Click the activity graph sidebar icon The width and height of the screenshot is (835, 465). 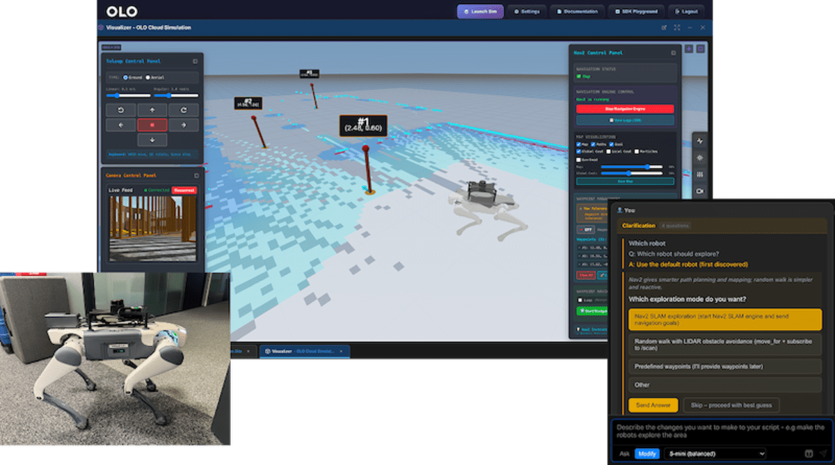click(x=700, y=141)
